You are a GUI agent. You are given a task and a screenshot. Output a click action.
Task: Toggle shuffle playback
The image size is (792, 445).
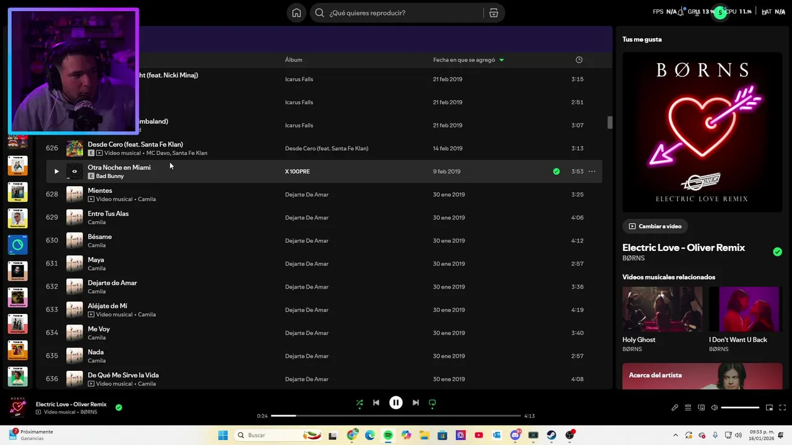coord(359,403)
